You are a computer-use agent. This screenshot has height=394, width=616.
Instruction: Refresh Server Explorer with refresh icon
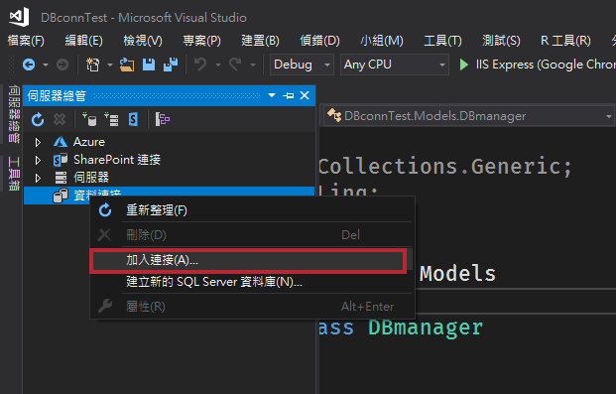click(x=38, y=119)
